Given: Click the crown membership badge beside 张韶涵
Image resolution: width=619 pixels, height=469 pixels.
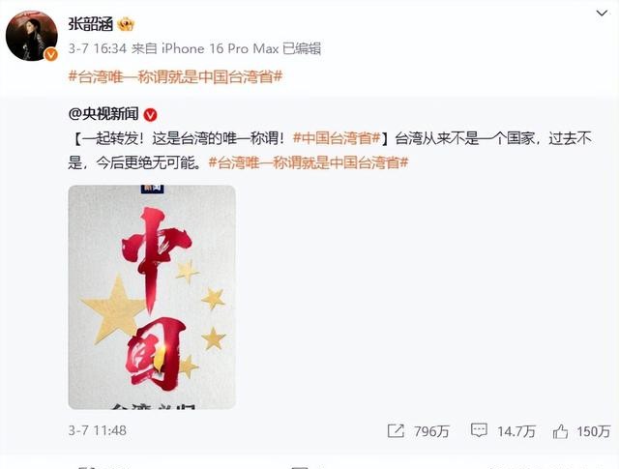Looking at the screenshot, I should click(126, 24).
